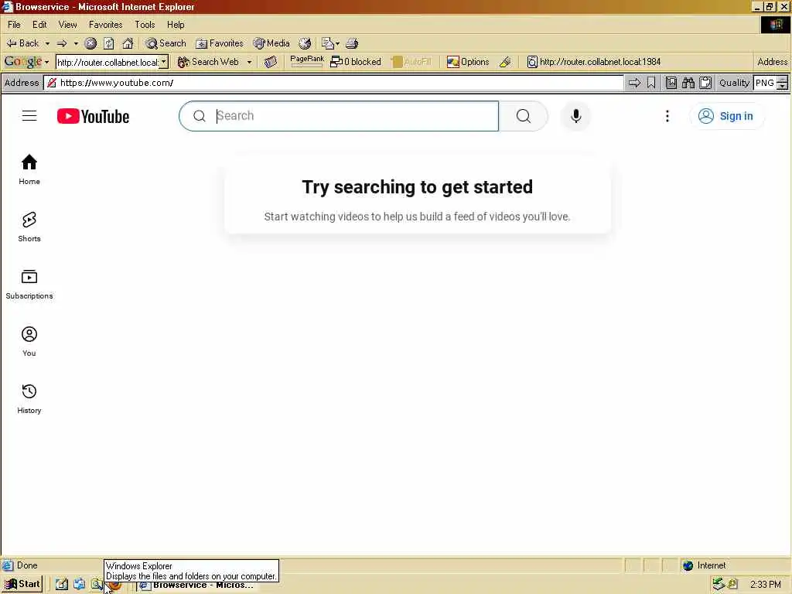Click the Google toolbar news icon

[x=271, y=62]
